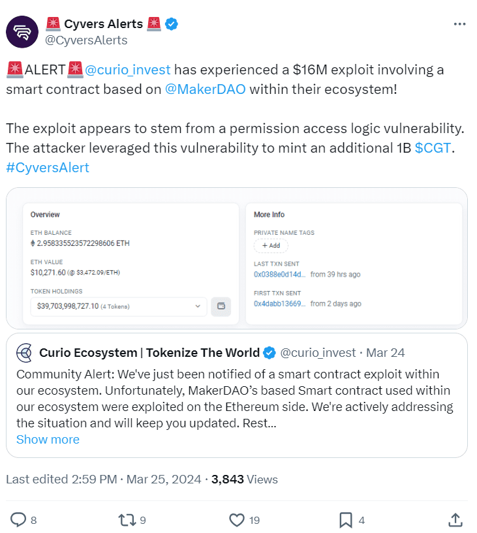The width and height of the screenshot is (477, 533).
Task: Click the verified badge on Cyvers Alerts
Action: 171,23
